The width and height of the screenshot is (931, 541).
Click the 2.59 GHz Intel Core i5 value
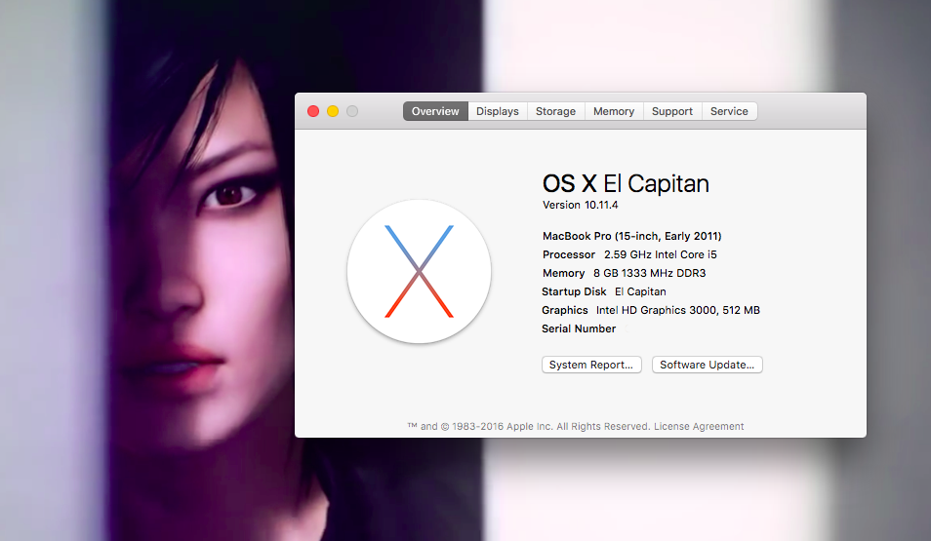(x=661, y=254)
